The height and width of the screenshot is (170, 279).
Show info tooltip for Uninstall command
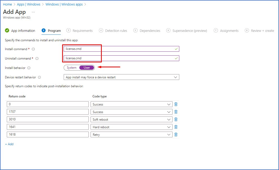tap(37, 58)
